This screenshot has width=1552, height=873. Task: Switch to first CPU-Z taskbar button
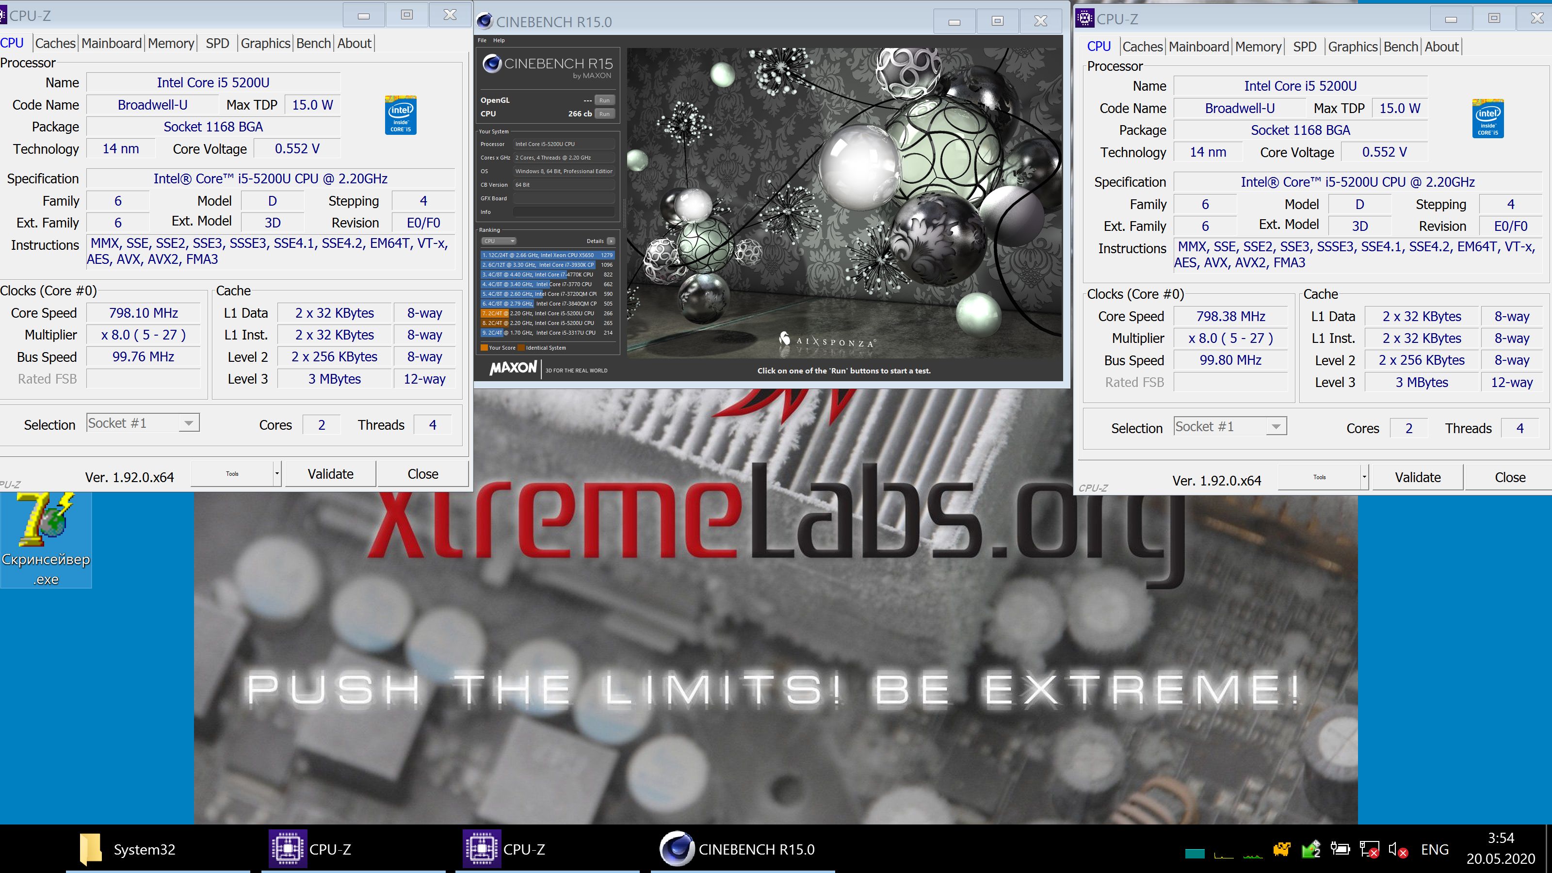(x=353, y=850)
